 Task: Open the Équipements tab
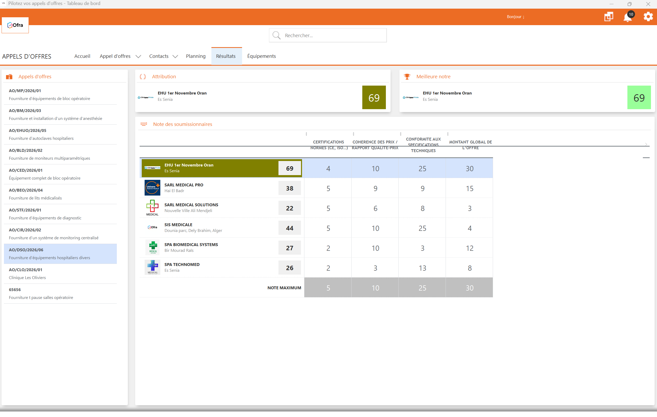pyautogui.click(x=261, y=56)
